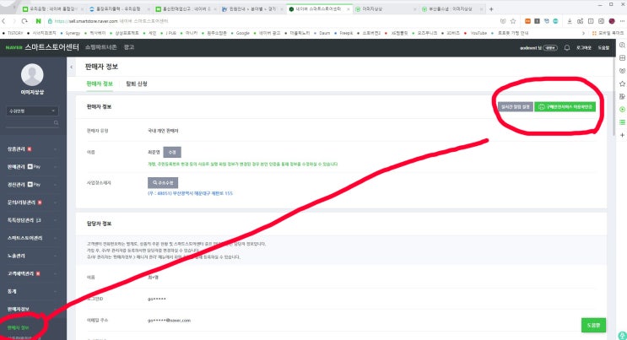Click the YouTube bookmark in the bookmarks bar
The height and width of the screenshot is (340, 627).
(478, 33)
